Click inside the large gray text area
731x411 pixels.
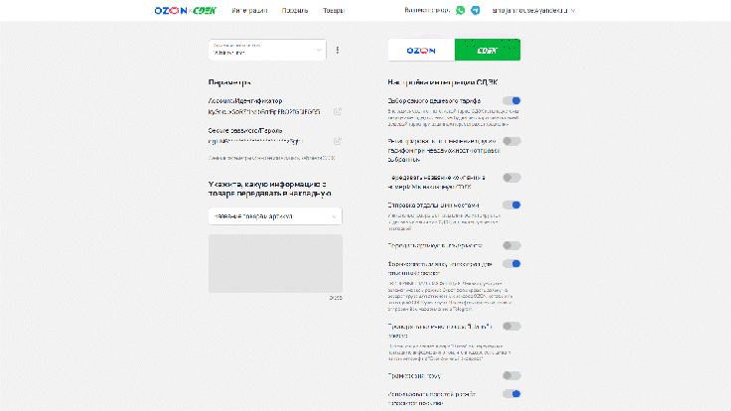click(275, 263)
